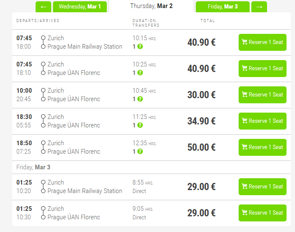Reserve 1 seat on 01:25–10:20 direct trip
The width and height of the screenshot is (295, 232).
coord(262,187)
